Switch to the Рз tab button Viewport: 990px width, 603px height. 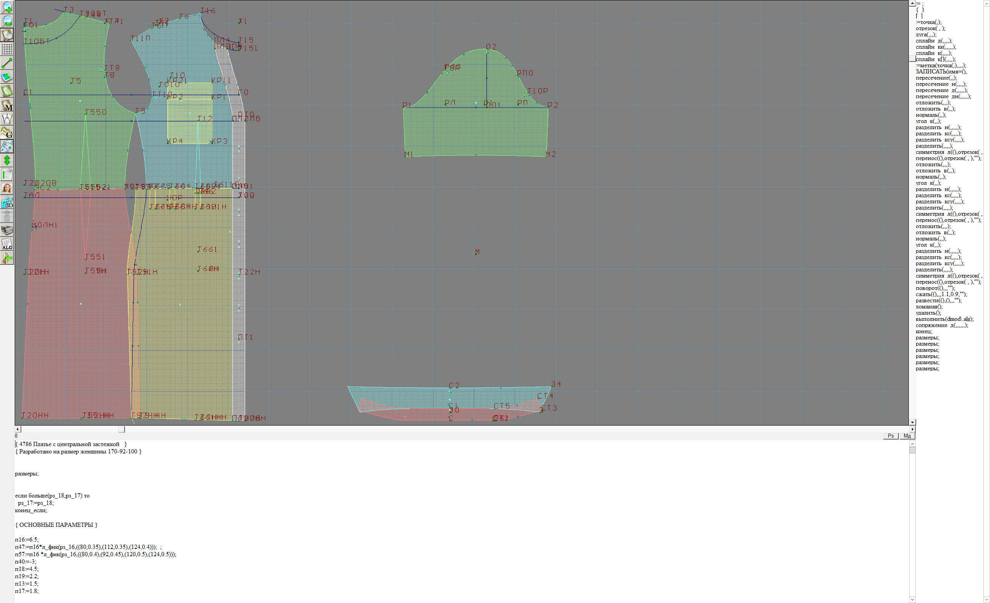tap(891, 436)
